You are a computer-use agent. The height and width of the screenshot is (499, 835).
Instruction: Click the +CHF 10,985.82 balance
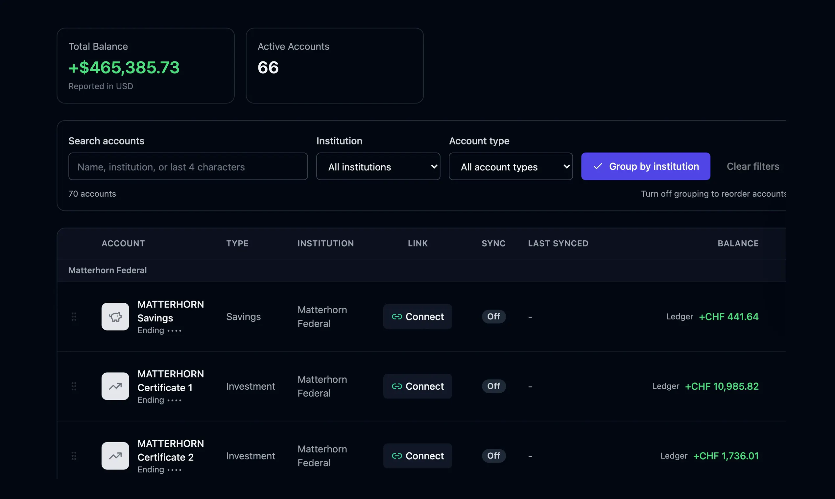pyautogui.click(x=722, y=386)
